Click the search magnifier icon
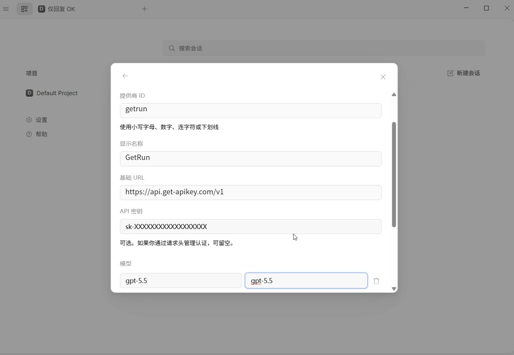Screen dimensions: 514x355 click(x=172, y=48)
